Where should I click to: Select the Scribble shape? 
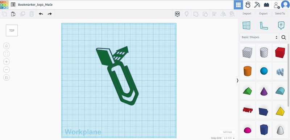click(x=280, y=72)
